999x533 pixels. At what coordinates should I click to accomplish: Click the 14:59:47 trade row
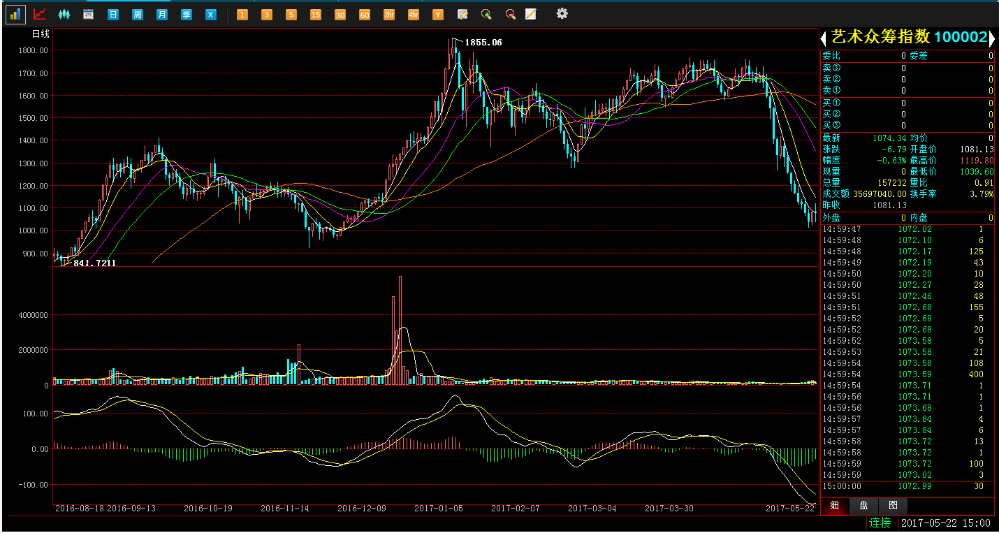coord(907,229)
